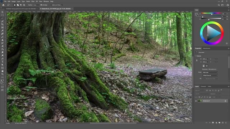Select the Pen tool
The image size is (230, 129).
3,58
